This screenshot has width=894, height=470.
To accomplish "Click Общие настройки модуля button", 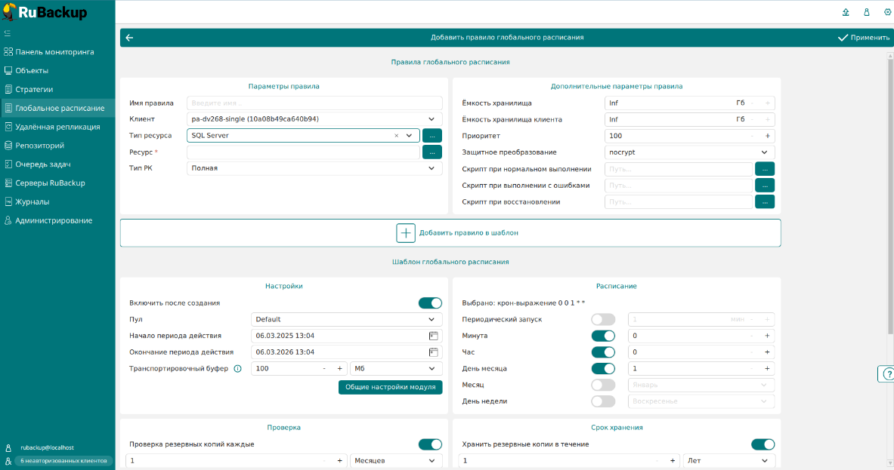I will pos(390,387).
